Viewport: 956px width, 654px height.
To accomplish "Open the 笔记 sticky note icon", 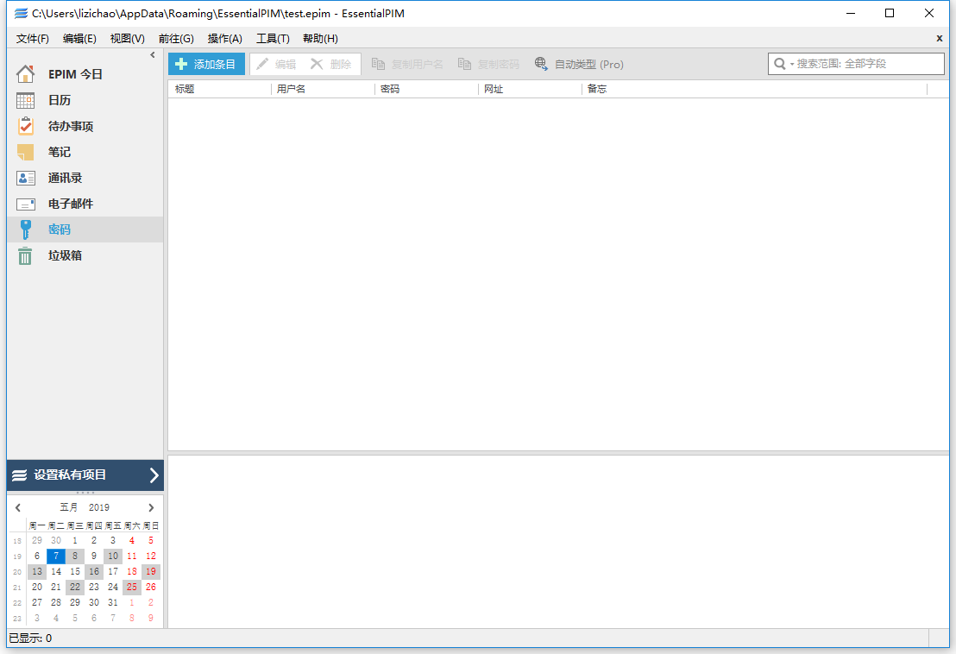I will (25, 152).
